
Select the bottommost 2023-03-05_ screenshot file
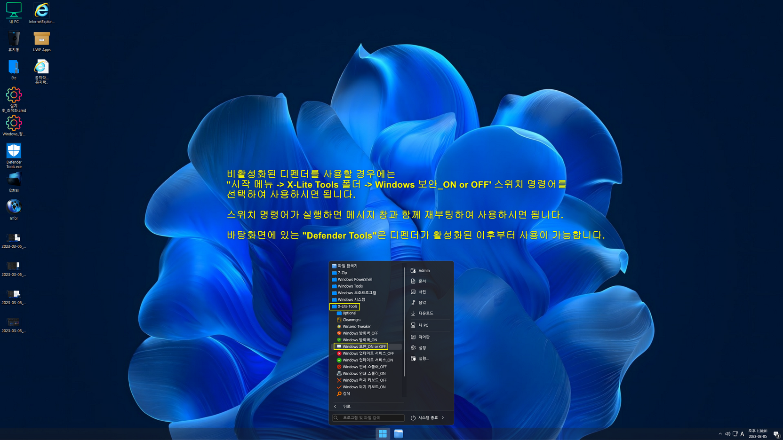(14, 325)
